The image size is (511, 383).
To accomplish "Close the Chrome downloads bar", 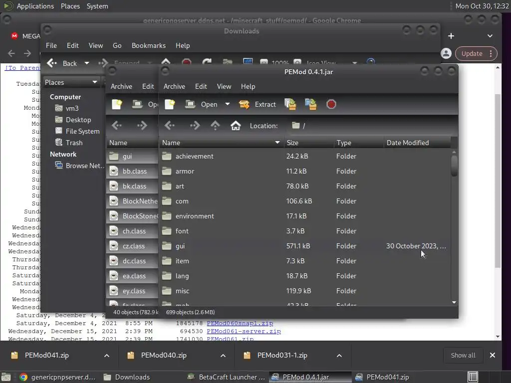I will point(493,355).
